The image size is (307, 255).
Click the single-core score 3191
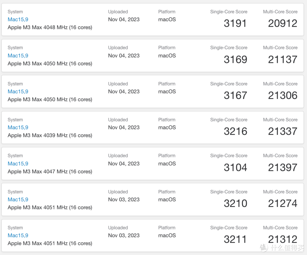235,23
